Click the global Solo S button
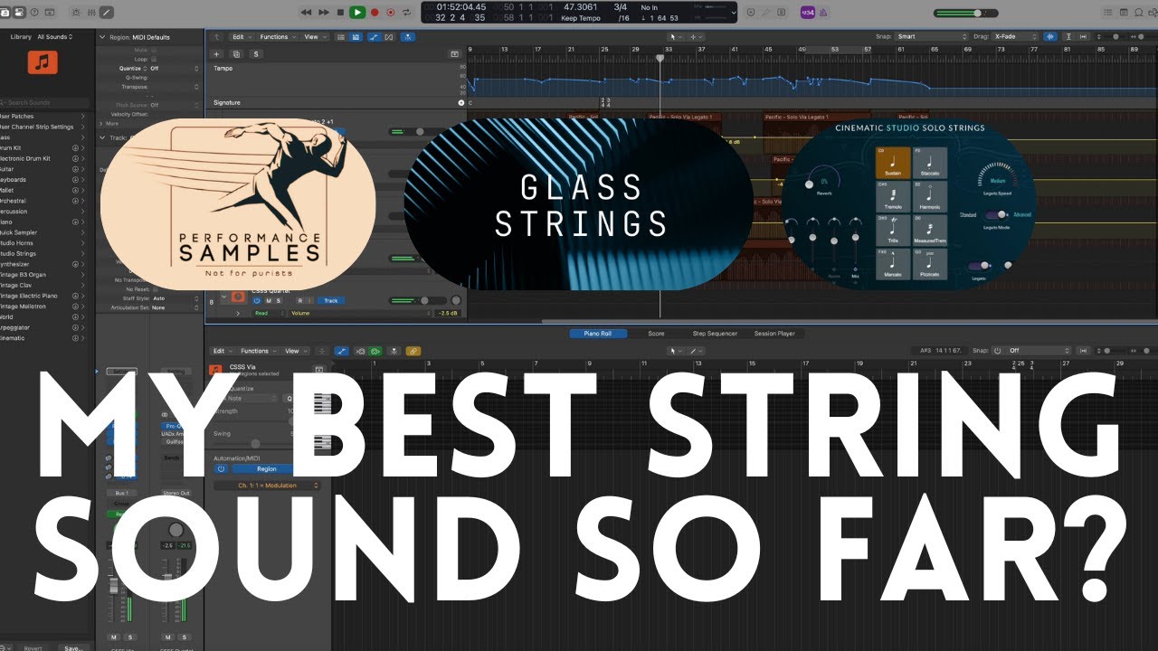The width and height of the screenshot is (1158, 651). click(x=256, y=54)
